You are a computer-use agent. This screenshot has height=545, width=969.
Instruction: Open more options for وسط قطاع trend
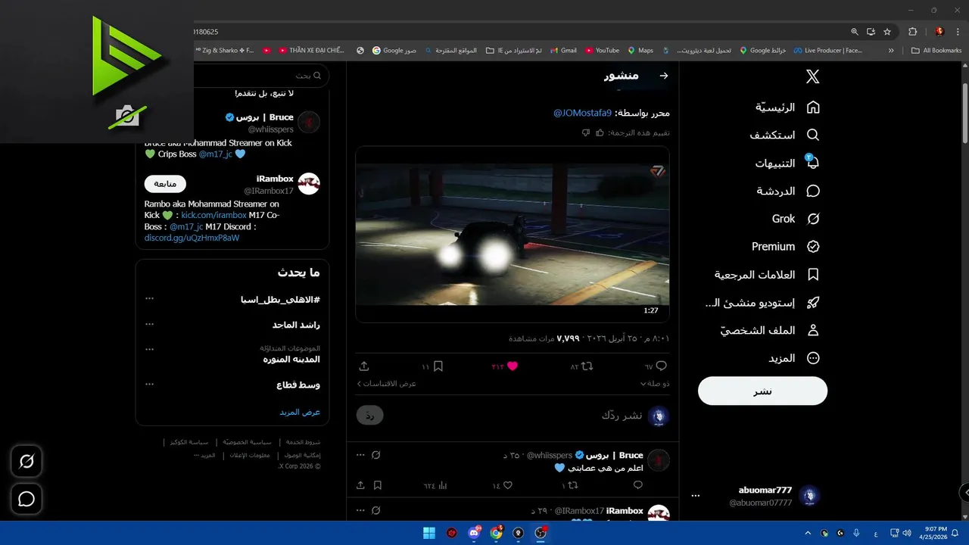pyautogui.click(x=149, y=384)
